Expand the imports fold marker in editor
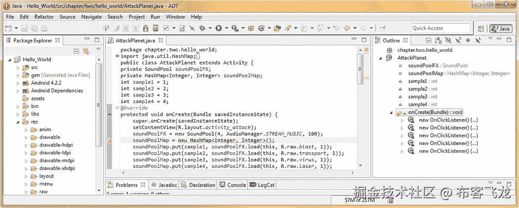The image size is (519, 208). (117, 56)
